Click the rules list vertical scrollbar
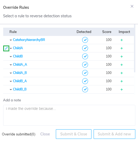138x141 pixels. [135, 48]
